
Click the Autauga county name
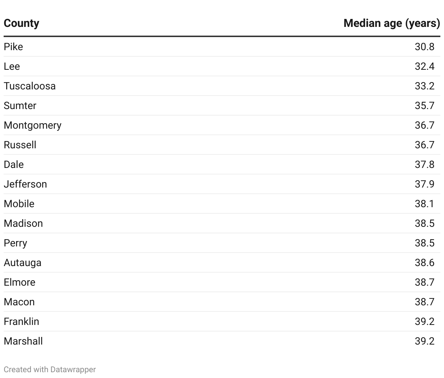point(23,263)
